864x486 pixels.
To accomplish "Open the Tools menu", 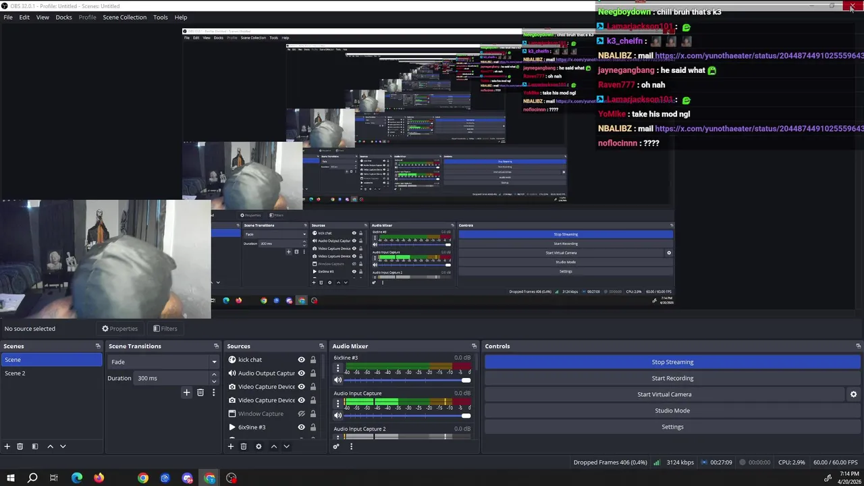I will pyautogui.click(x=160, y=17).
